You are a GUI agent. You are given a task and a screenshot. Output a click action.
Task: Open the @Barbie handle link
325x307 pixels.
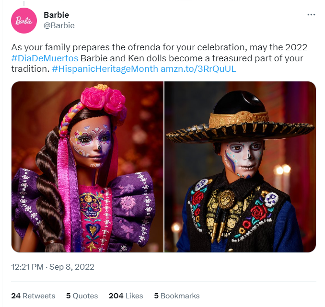point(59,25)
